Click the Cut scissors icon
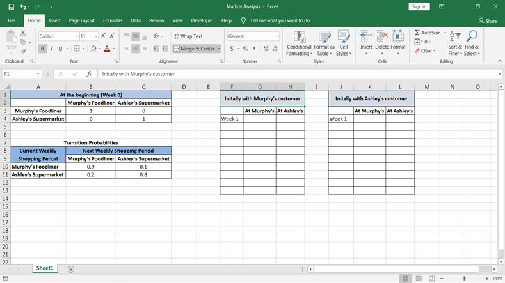Image resolution: width=505 pixels, height=283 pixels. click(23, 33)
